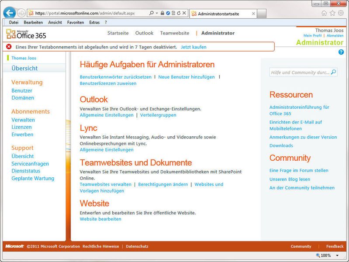
Task: Open Erwerben under Abonnements
Action: point(22,134)
